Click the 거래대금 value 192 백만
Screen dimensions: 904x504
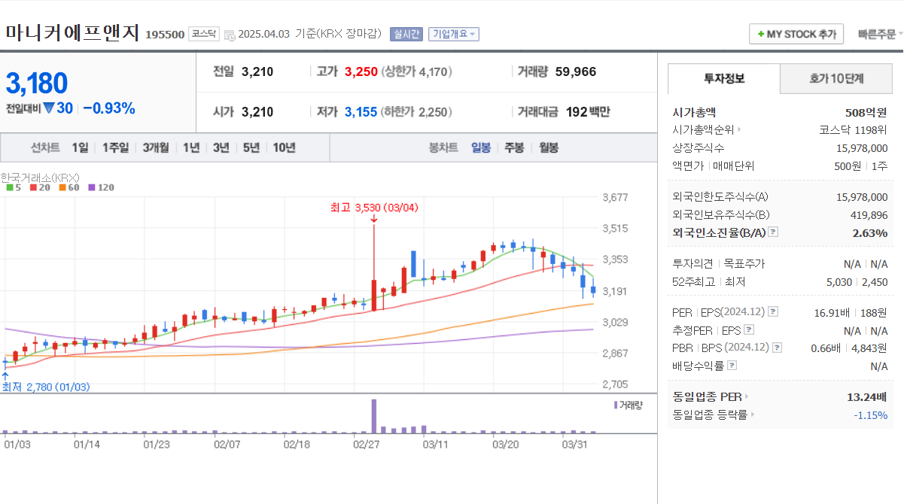tap(588, 112)
